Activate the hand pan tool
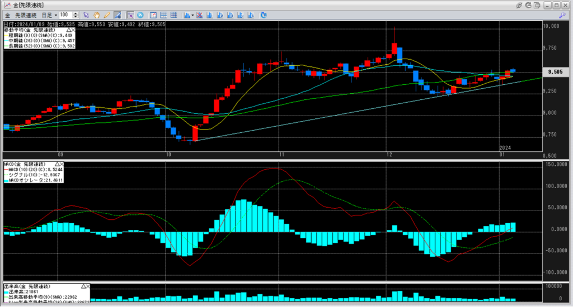The width and height of the screenshot is (573, 307). (96, 14)
